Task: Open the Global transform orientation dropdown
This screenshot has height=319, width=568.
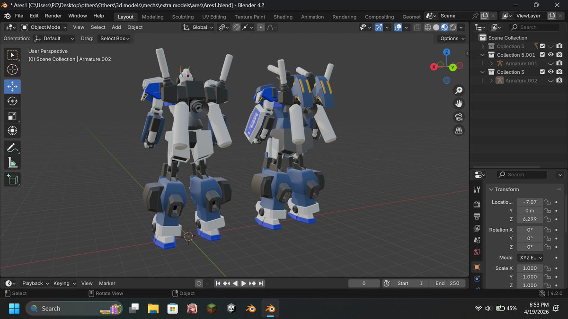Action: click(198, 27)
